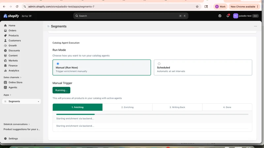Bookmark this page with the star icon
This screenshot has width=264, height=148.
197,7
